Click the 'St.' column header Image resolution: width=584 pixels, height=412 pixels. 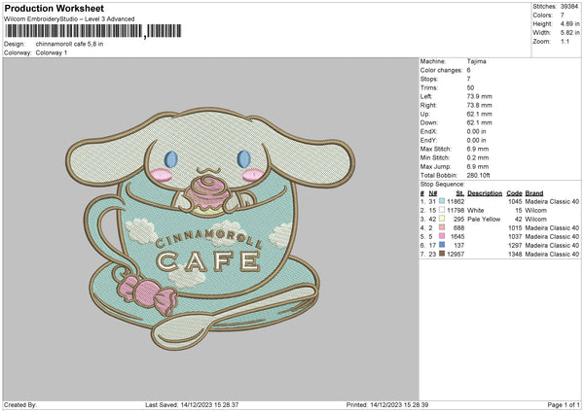[x=460, y=193]
